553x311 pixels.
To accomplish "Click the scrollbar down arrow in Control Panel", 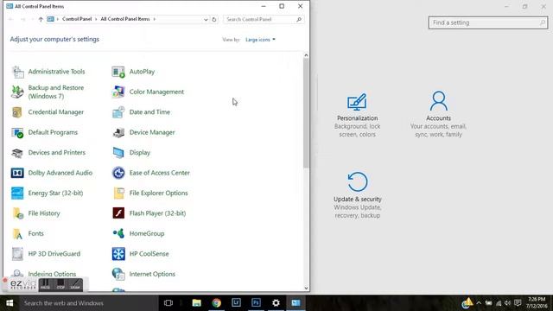I will (x=306, y=288).
